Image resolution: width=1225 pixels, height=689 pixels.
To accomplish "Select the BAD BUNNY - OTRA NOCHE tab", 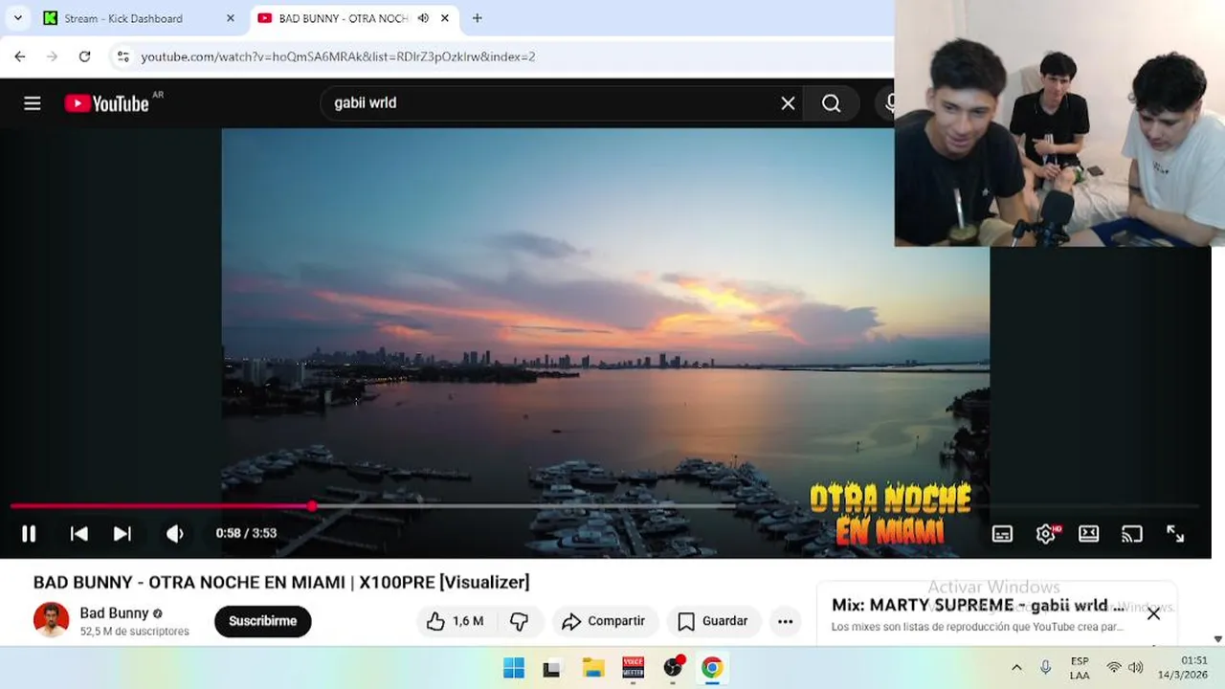I will point(343,18).
